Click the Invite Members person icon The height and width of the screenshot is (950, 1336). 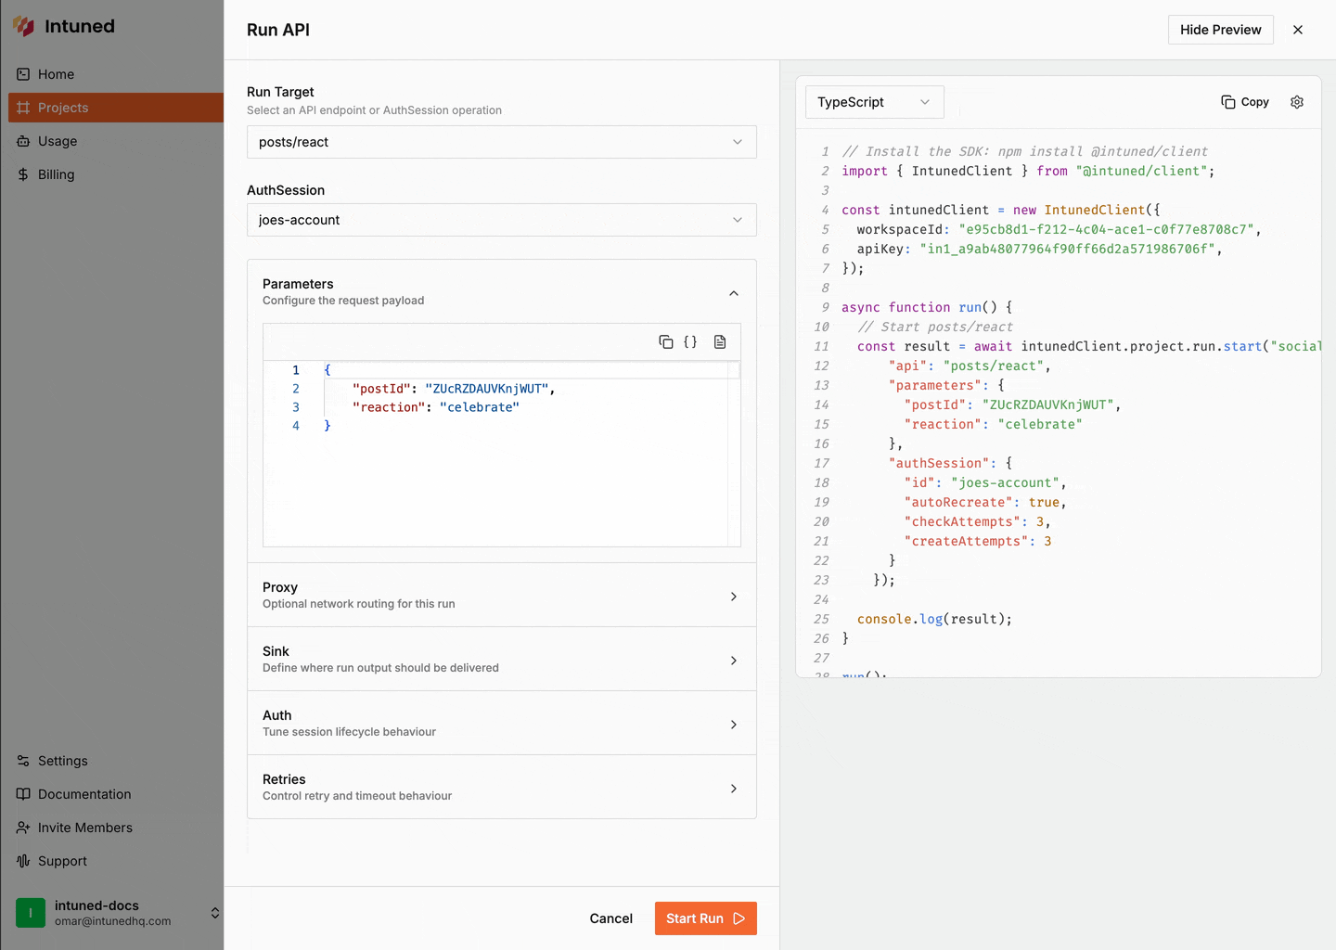[23, 828]
